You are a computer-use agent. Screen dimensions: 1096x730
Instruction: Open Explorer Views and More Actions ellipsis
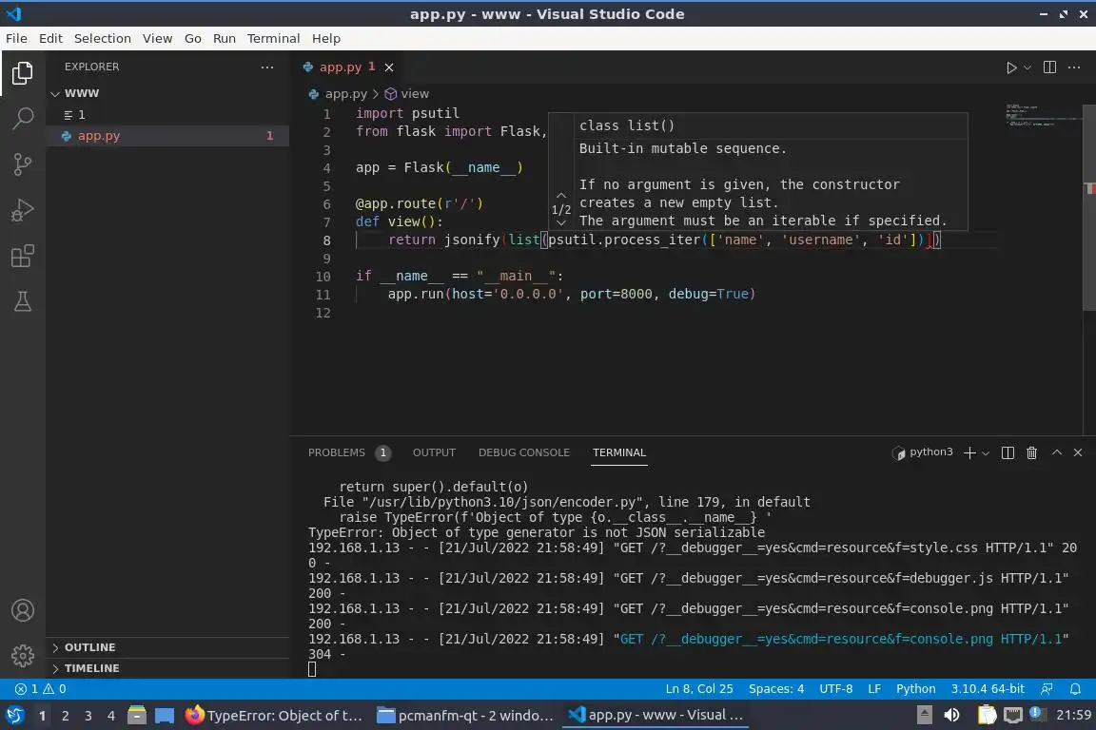click(x=267, y=67)
